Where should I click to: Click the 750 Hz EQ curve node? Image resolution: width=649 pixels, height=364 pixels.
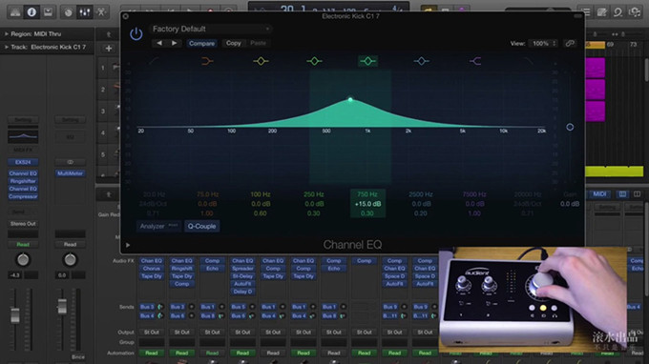pos(350,99)
